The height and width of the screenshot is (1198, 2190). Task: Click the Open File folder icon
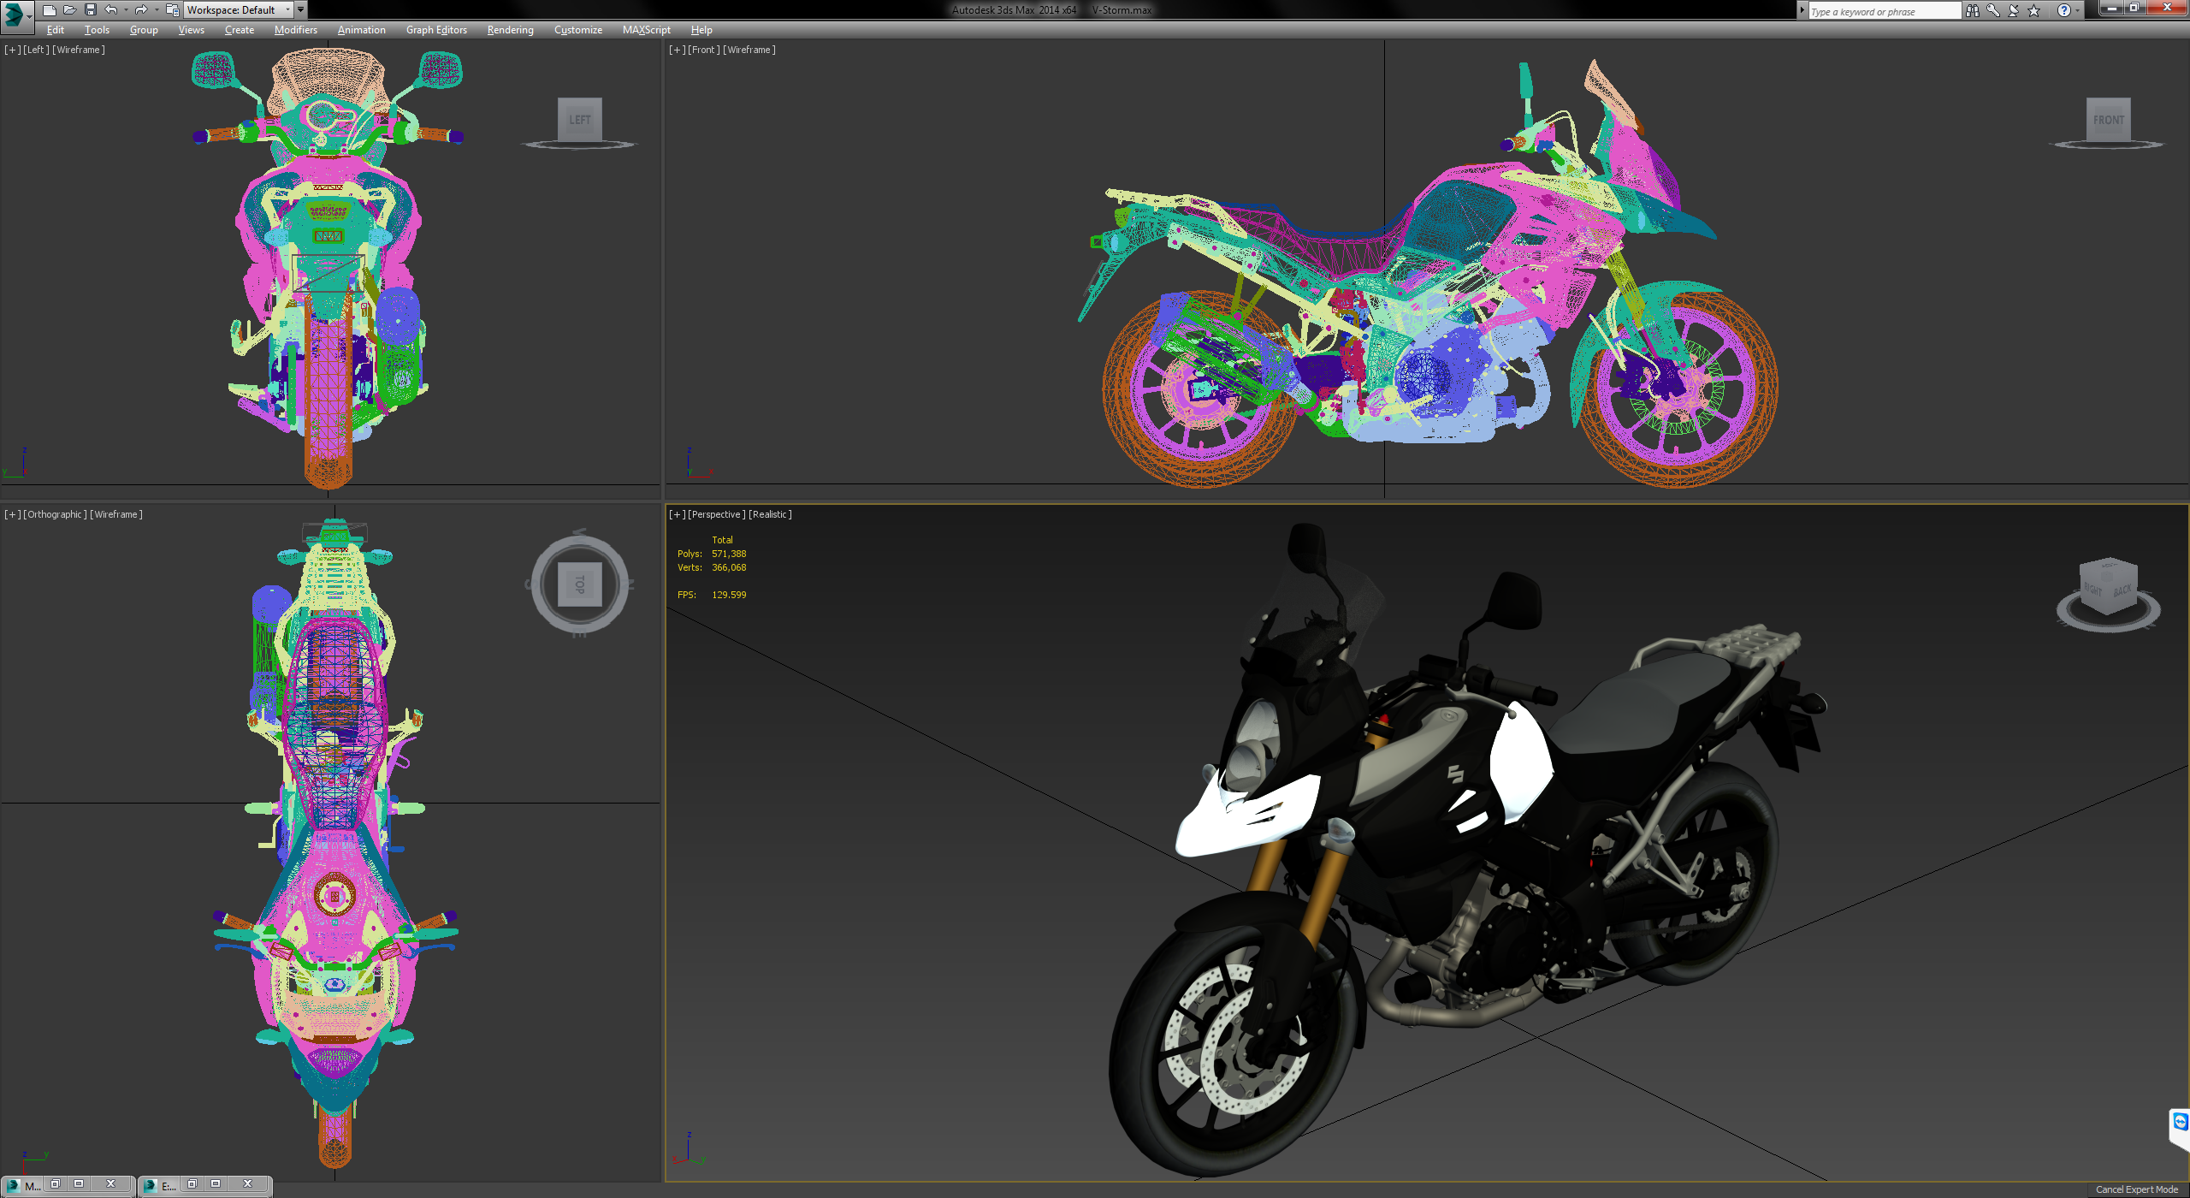tap(70, 10)
